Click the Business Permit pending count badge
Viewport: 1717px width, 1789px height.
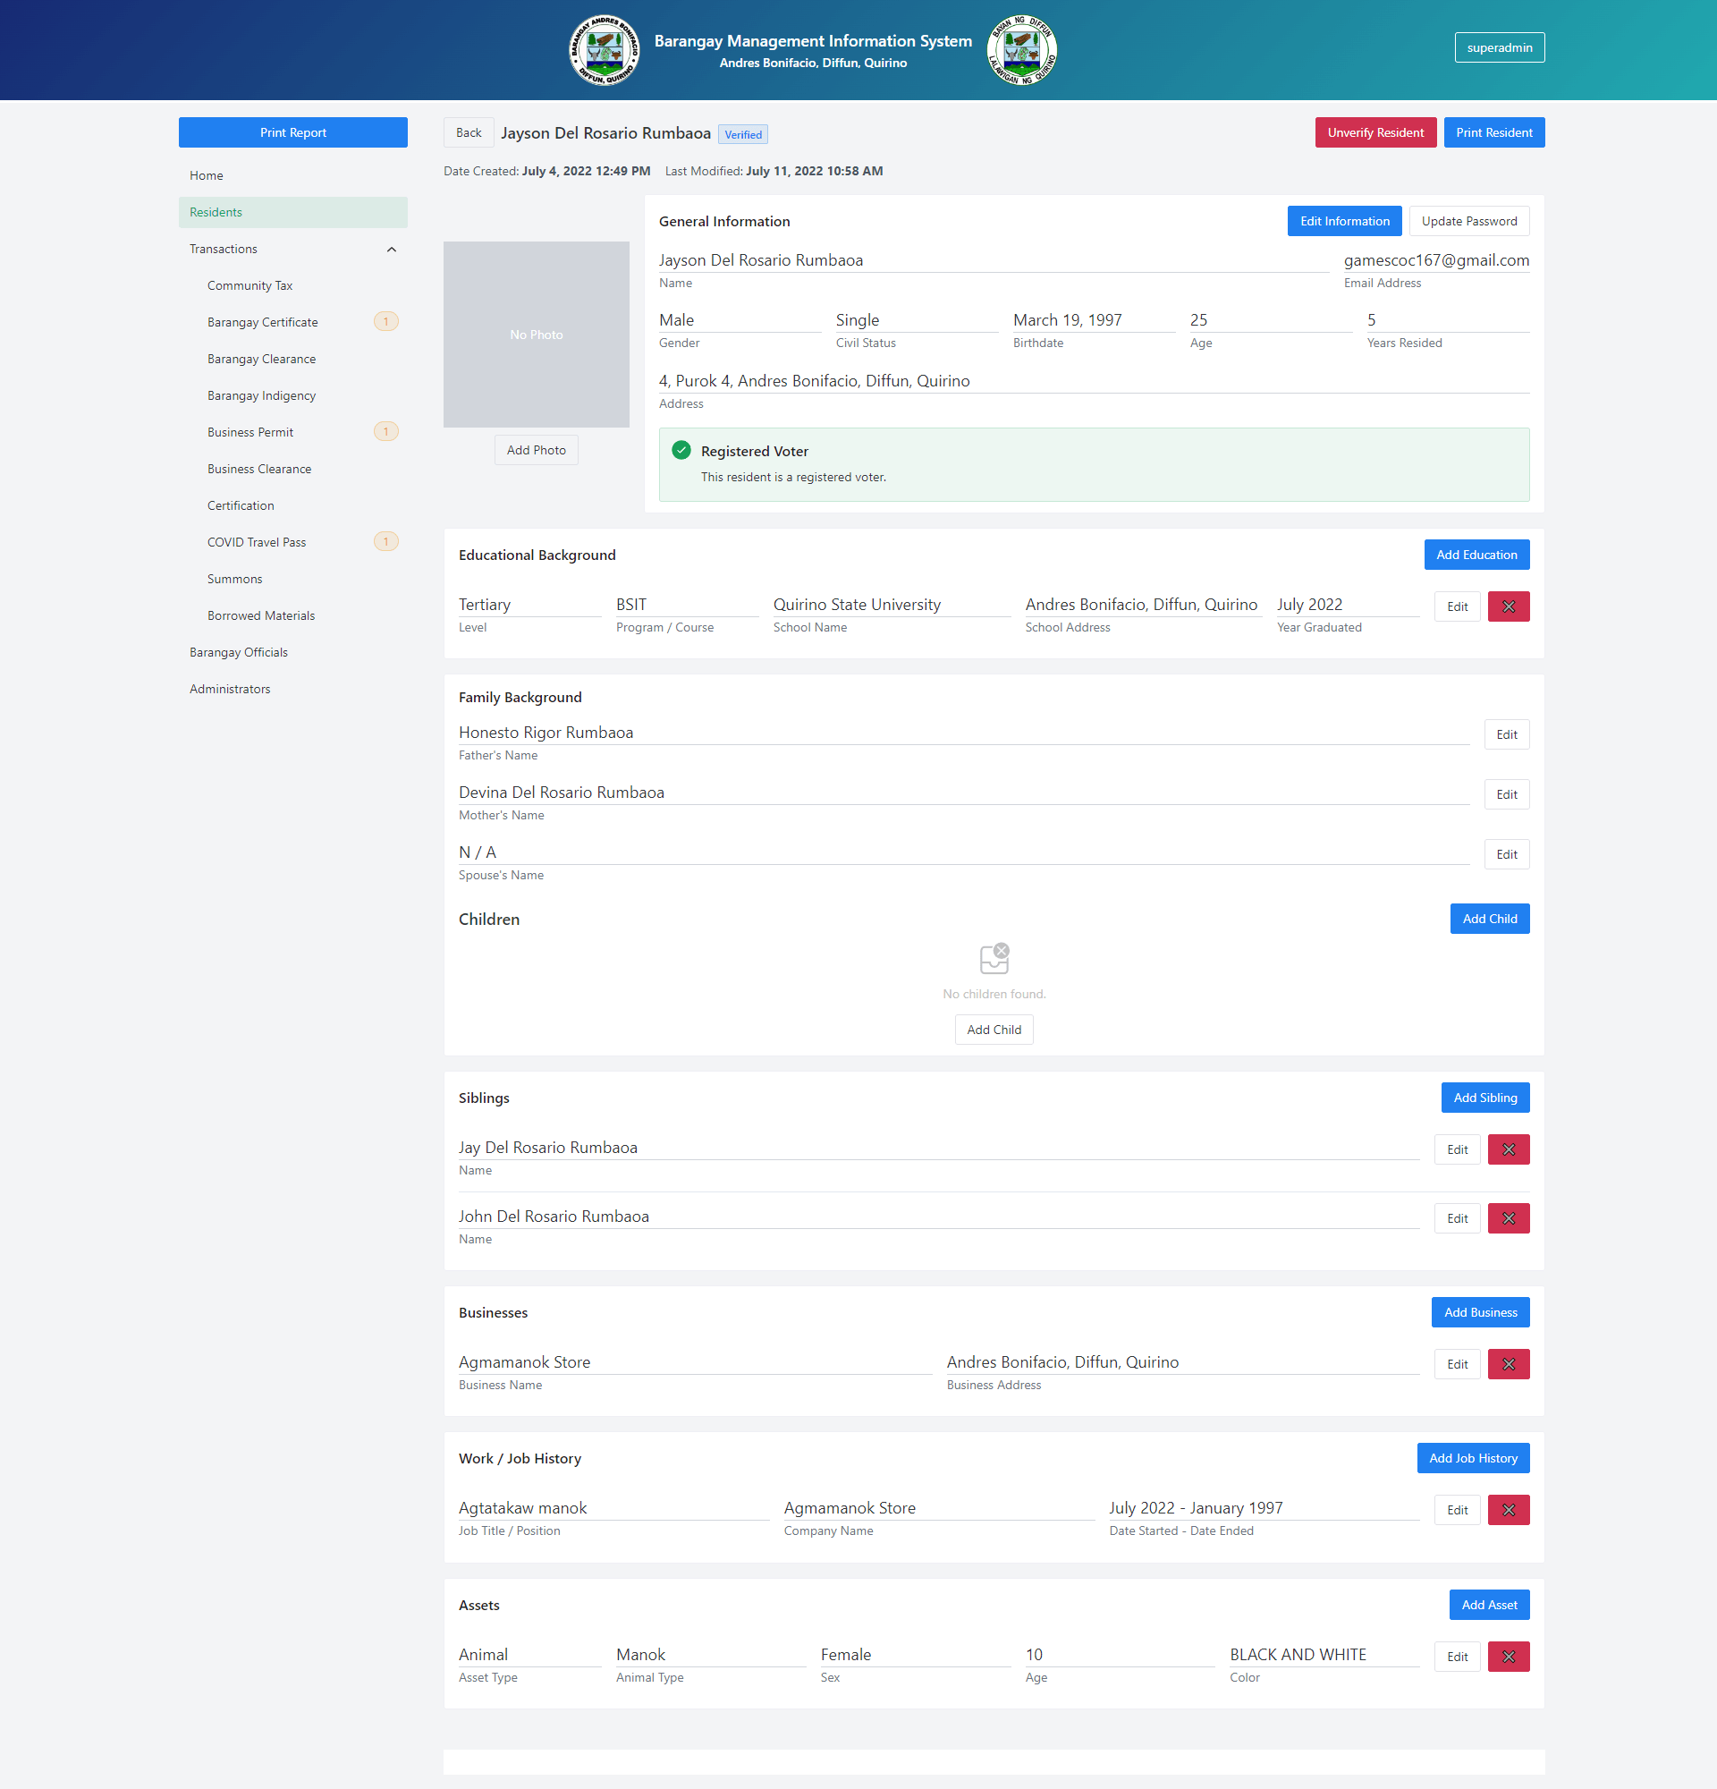[386, 432]
